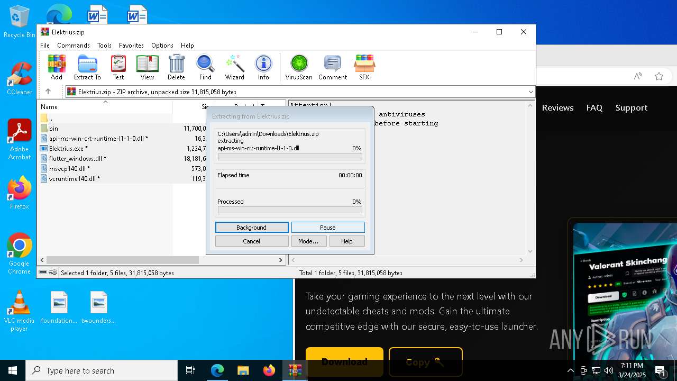This screenshot has height=381, width=677.
Task: Click the Edge icon in taskbar
Action: coord(217,370)
